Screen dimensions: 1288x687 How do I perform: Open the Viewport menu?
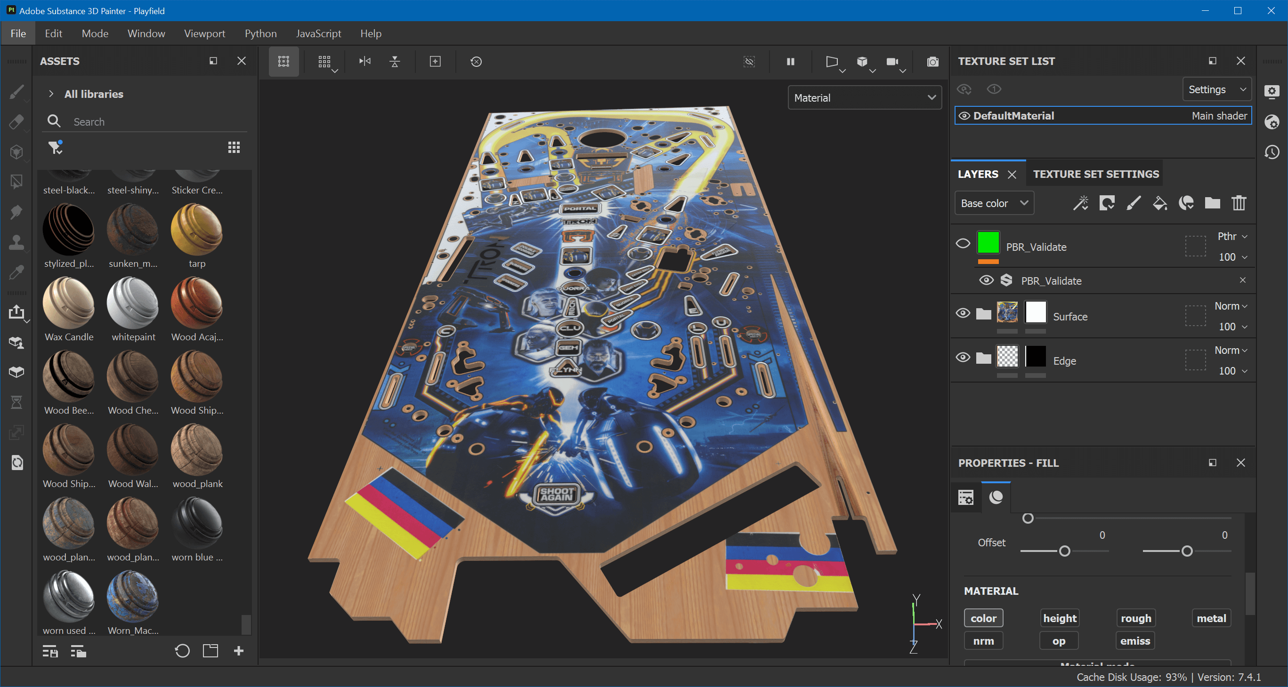204,33
